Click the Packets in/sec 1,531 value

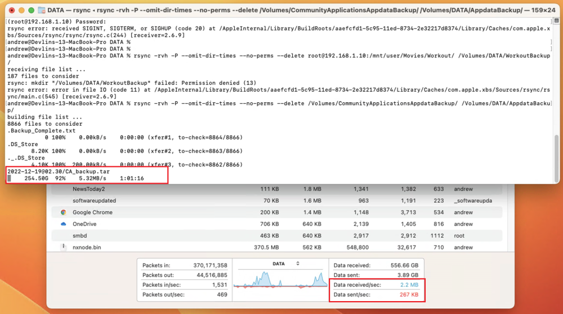pyautogui.click(x=220, y=285)
